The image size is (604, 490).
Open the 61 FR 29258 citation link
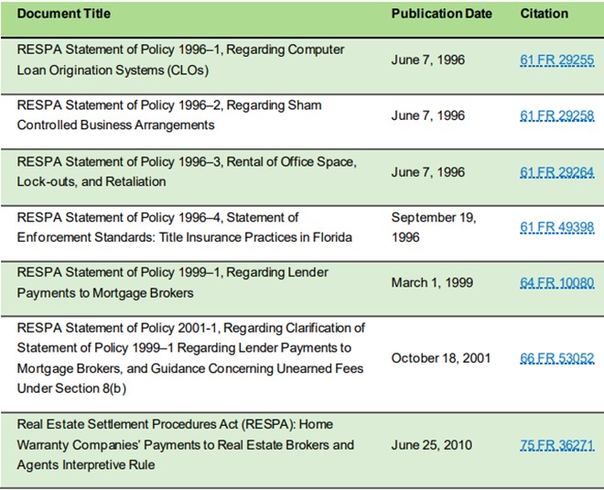coord(556,115)
